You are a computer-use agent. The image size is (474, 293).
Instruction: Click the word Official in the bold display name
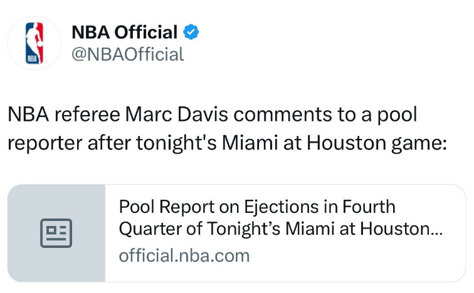pos(145,32)
